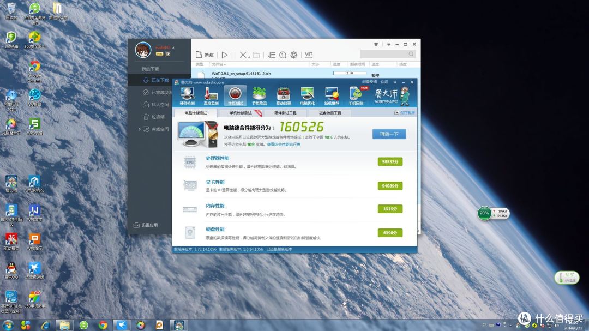589x331 pixels.
Task: Click the user avatar in Xunlei
Action: [x=143, y=50]
